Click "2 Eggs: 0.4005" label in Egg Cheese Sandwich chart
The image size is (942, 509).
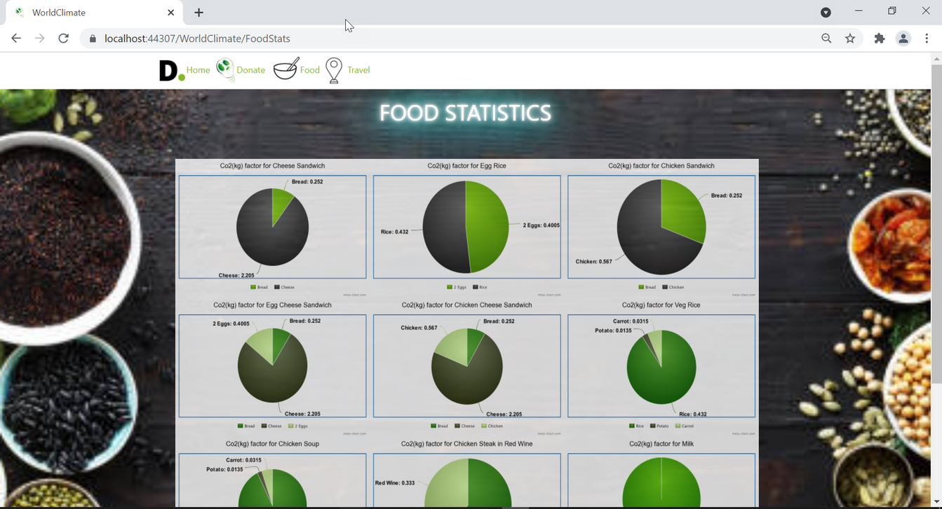231,324
